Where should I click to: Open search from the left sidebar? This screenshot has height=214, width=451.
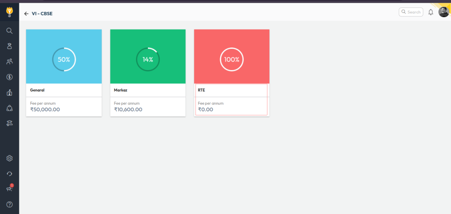pos(9,31)
